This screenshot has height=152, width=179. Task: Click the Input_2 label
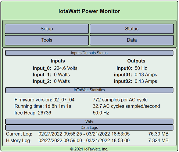[x=42, y=81]
